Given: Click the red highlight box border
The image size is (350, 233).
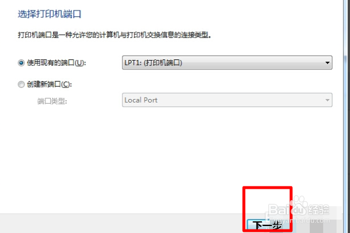Looking at the screenshot, I should (x=267, y=188).
